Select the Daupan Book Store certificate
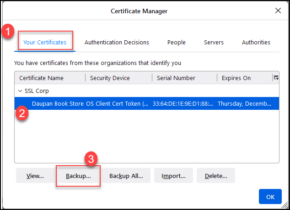The height and width of the screenshot is (210, 290). (58, 104)
